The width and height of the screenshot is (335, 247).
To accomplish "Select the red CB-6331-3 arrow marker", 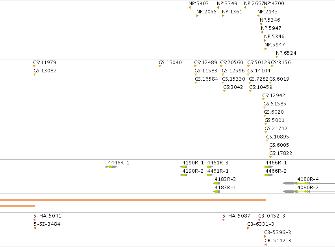I will point(248,228).
